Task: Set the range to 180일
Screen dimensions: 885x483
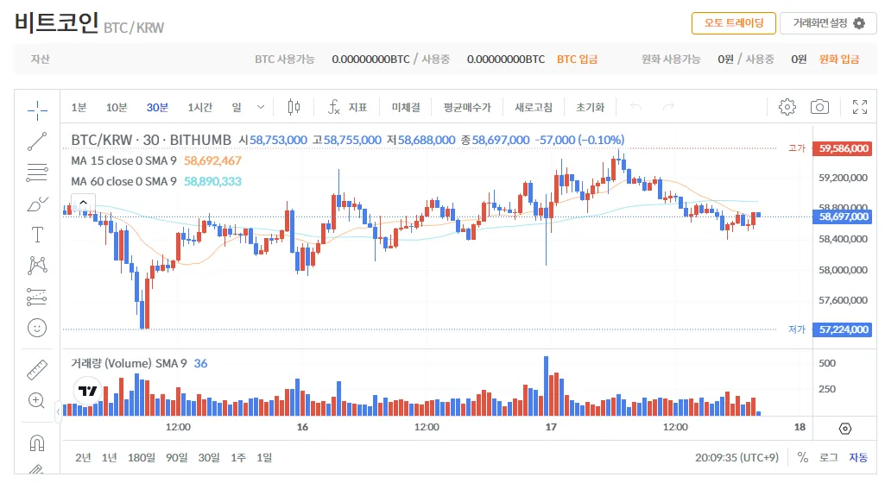Action: [x=142, y=458]
